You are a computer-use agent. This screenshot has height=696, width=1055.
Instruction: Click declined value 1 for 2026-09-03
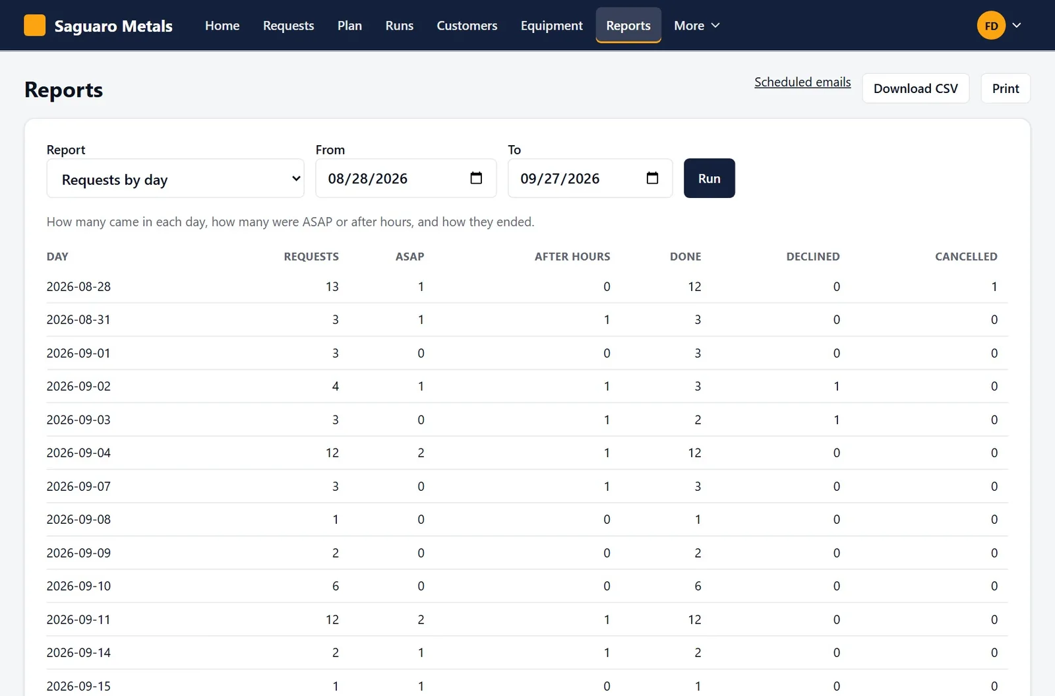(x=837, y=420)
